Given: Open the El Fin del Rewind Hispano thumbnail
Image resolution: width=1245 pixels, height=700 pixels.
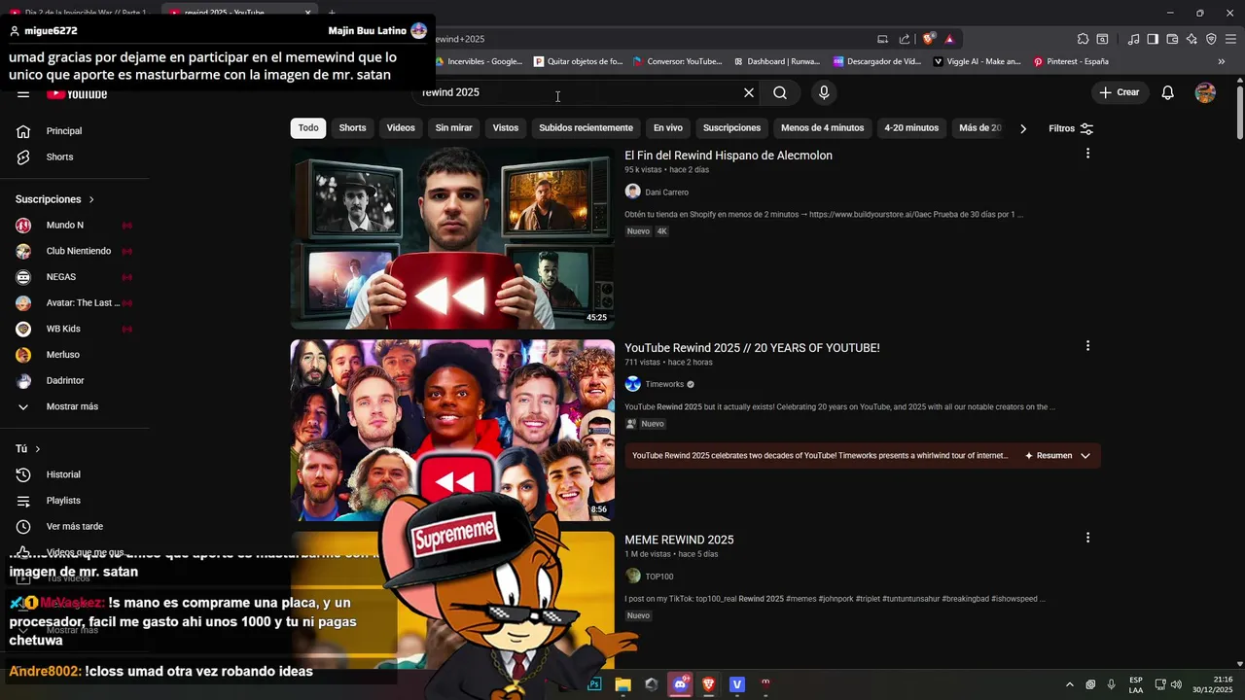Looking at the screenshot, I should pyautogui.click(x=452, y=238).
